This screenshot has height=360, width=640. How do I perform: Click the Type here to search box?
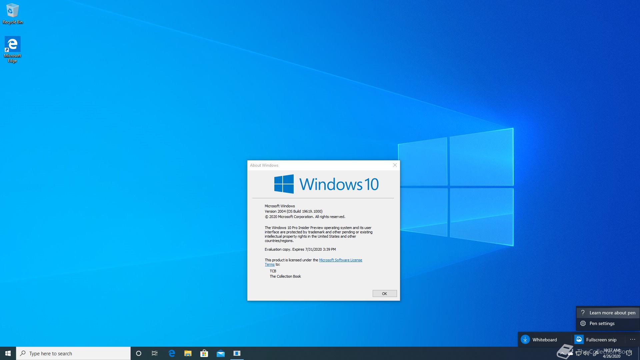(73, 353)
